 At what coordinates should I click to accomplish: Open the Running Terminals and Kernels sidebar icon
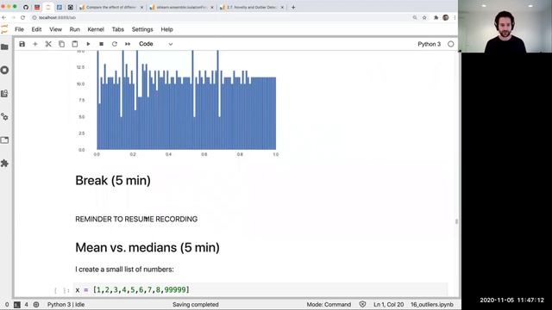4,71
